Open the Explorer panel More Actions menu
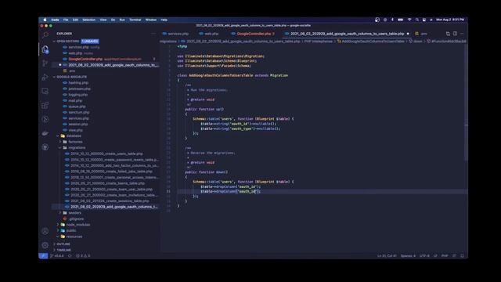 [153, 34]
